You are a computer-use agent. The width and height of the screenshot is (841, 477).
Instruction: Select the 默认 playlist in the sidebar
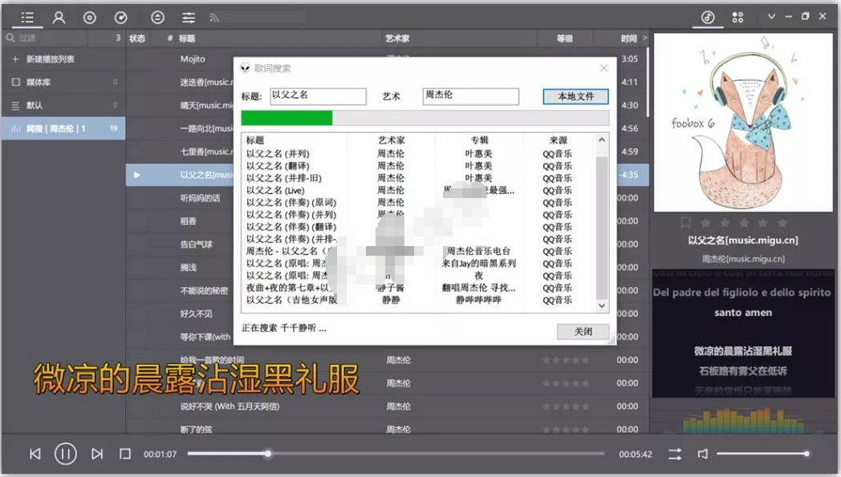35,105
